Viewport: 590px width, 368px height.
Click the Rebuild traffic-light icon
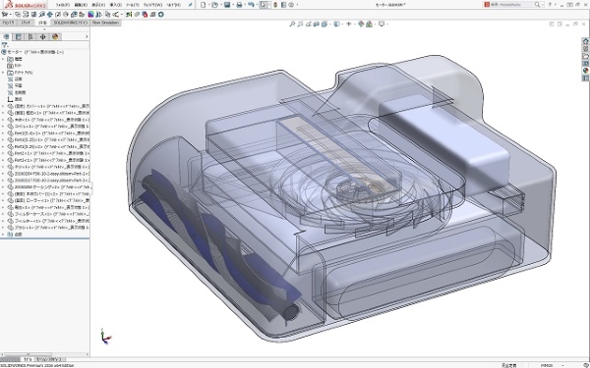tap(275, 5)
